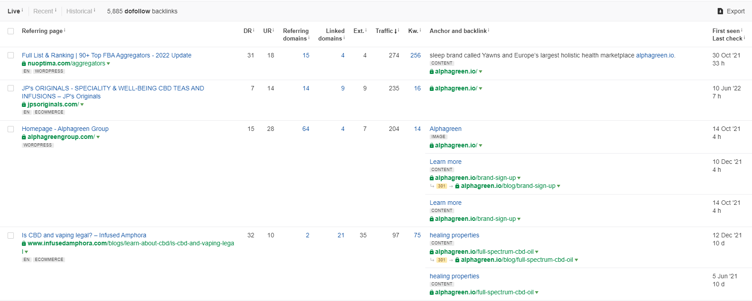Viewport: 752px width, 301px height.
Task: Check the nuoptima.com aggregators row checkbox
Action: [11, 55]
